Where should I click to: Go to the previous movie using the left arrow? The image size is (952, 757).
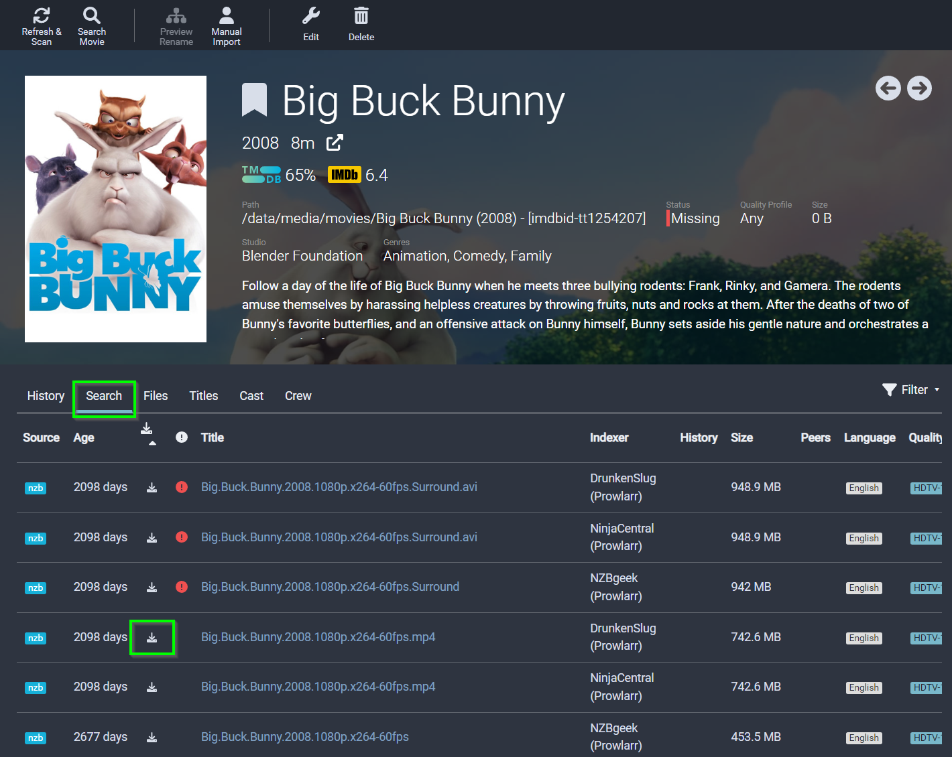pos(888,88)
